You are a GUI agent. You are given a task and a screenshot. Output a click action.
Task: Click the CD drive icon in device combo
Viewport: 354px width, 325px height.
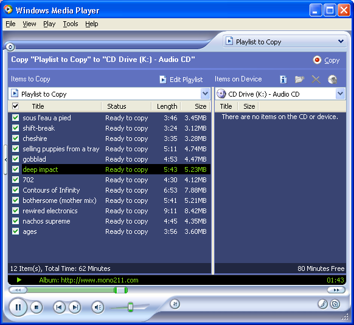[x=221, y=94]
